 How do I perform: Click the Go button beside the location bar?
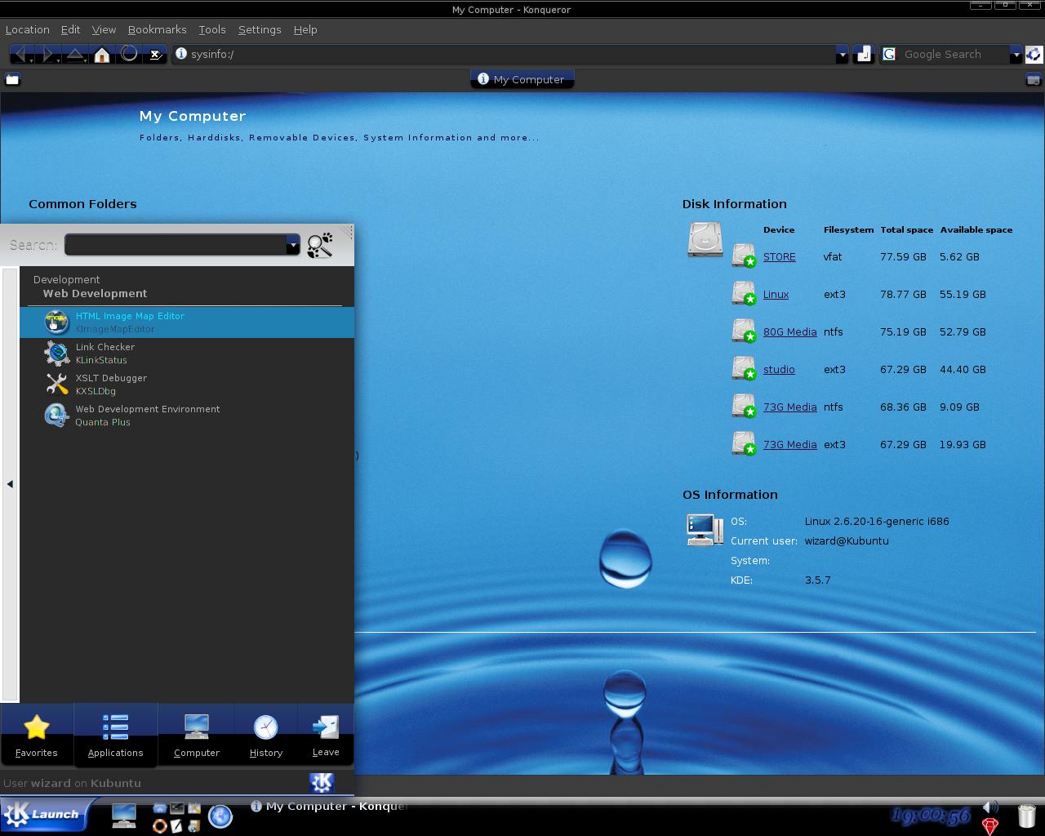[864, 54]
